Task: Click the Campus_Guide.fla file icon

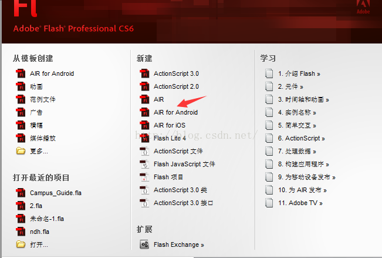Action: pyautogui.click(x=21, y=193)
